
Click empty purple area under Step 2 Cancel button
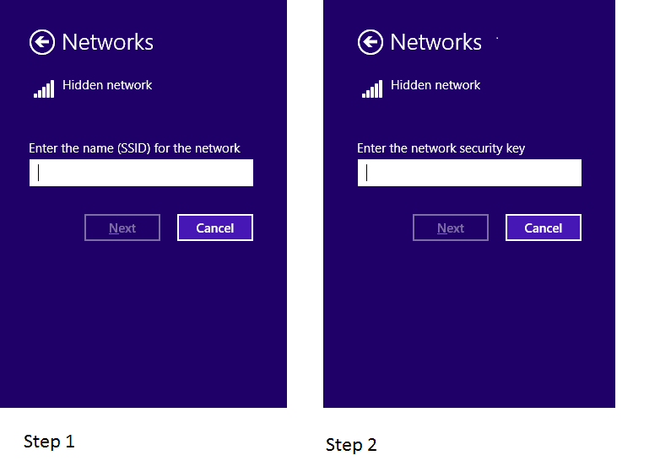pos(543,320)
